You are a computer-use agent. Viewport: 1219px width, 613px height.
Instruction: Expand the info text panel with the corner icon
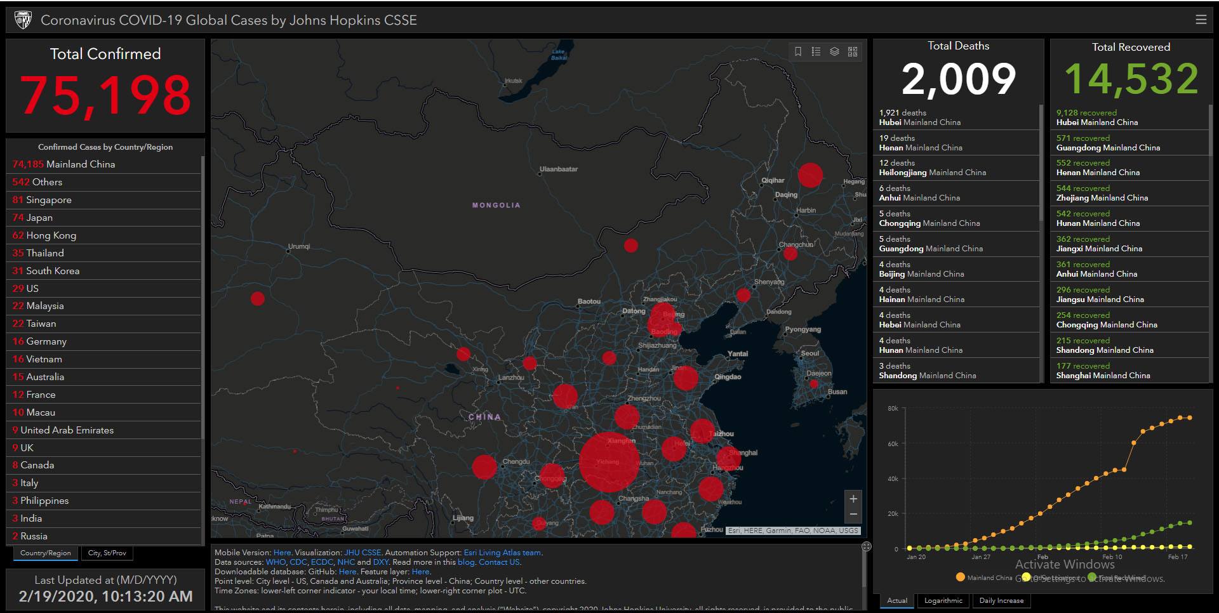tap(866, 546)
